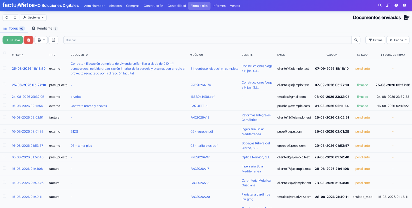
Task: Open the document link oryeba
Action: point(76,97)
